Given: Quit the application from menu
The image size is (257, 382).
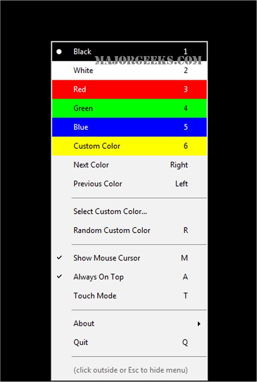Looking at the screenshot, I should coord(130,342).
